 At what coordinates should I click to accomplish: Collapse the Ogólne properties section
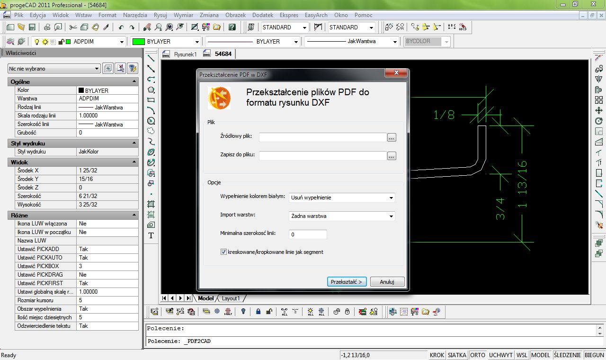pyautogui.click(x=135, y=82)
